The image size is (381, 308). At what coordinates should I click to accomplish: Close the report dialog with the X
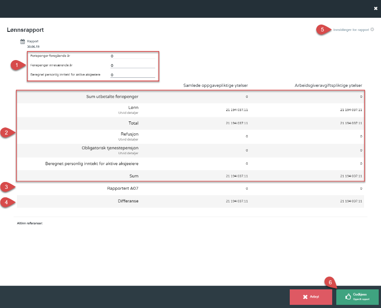376,8
